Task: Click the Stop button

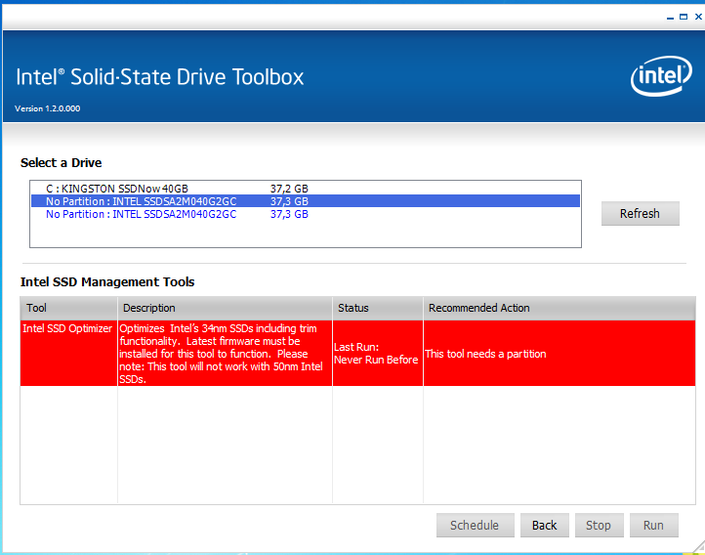Action: tap(599, 525)
